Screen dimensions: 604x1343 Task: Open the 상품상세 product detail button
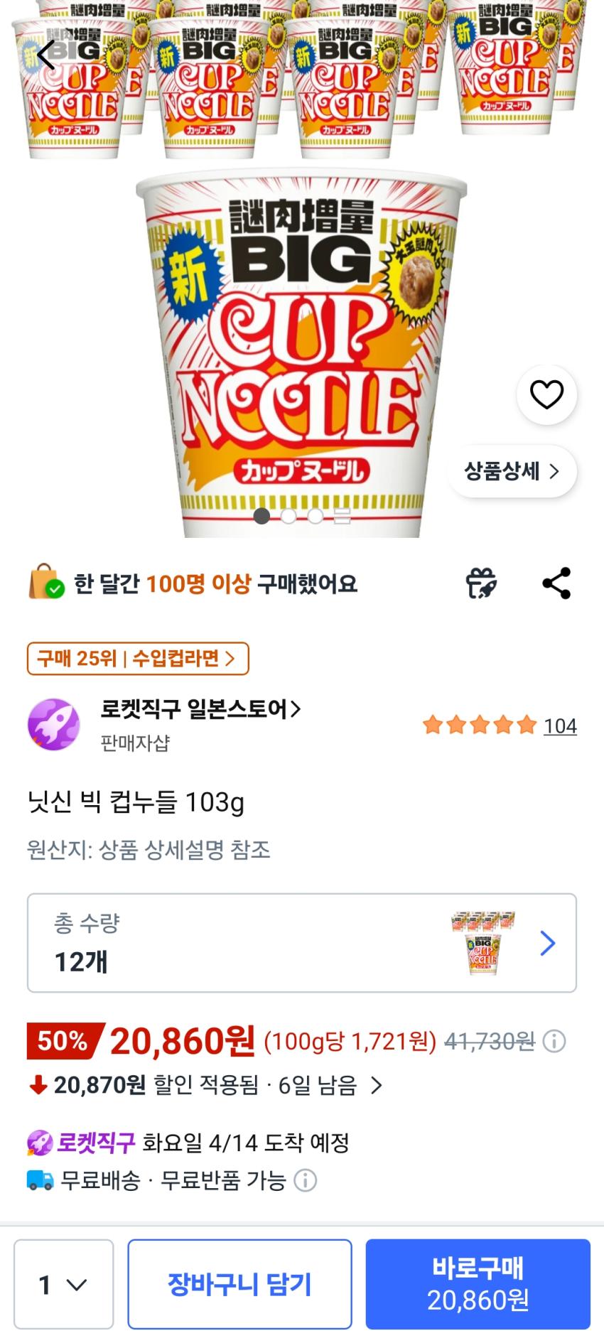[512, 471]
